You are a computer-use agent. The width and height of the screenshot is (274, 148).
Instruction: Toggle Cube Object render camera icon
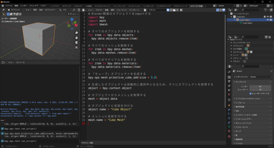271,20
